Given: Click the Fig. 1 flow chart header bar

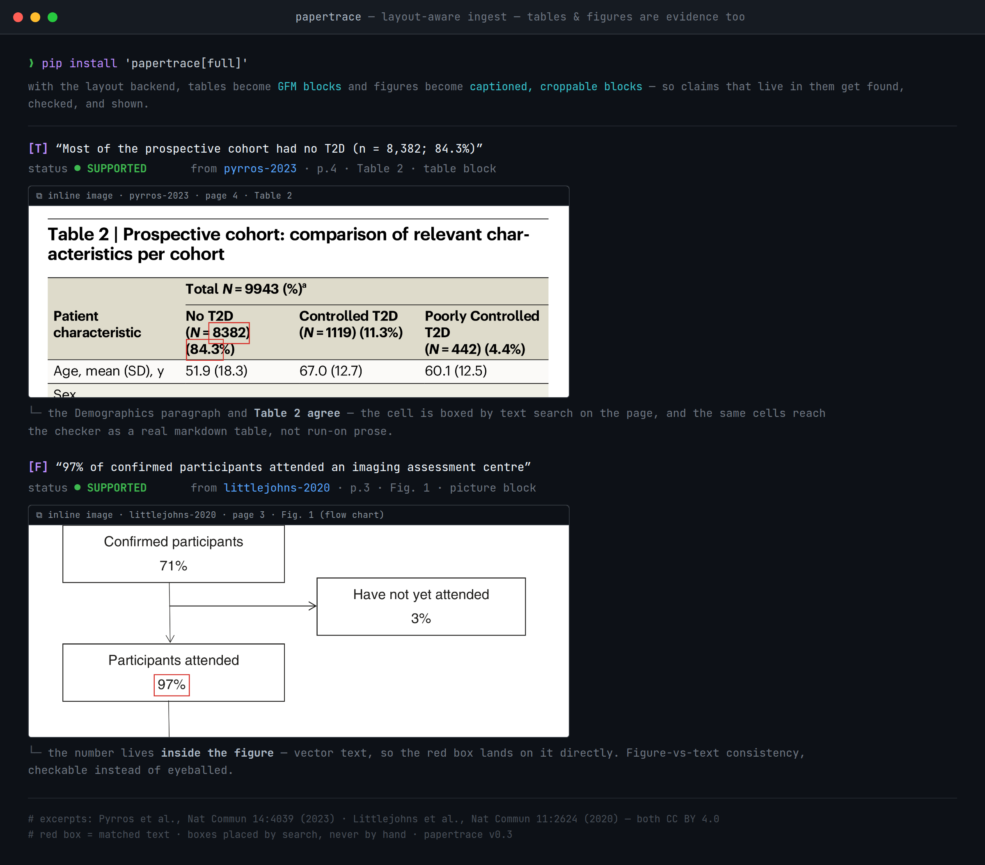Looking at the screenshot, I should 299,515.
